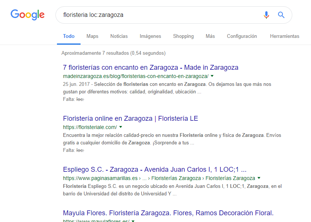Start voice search with the microphone icon
This screenshot has height=222, width=311.
(266, 15)
